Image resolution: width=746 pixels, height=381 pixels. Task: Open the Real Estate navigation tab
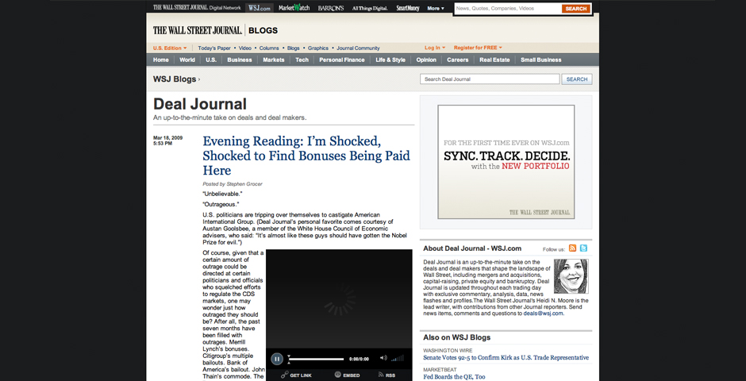pos(494,60)
